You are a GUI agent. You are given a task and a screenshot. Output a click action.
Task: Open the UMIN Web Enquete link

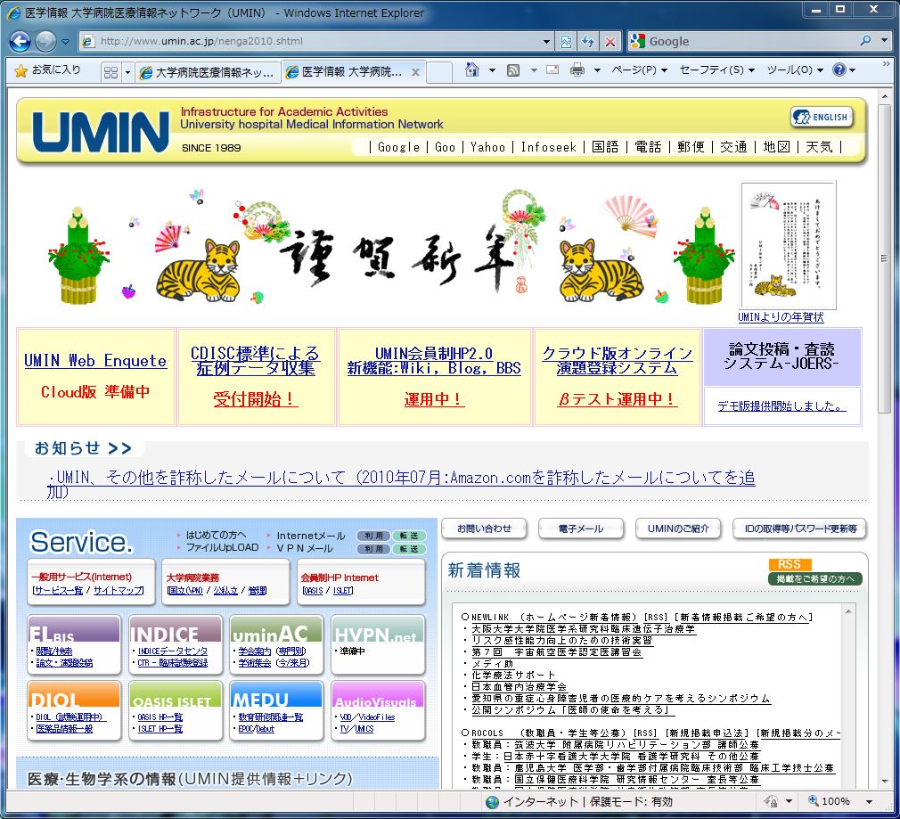pyautogui.click(x=95, y=361)
